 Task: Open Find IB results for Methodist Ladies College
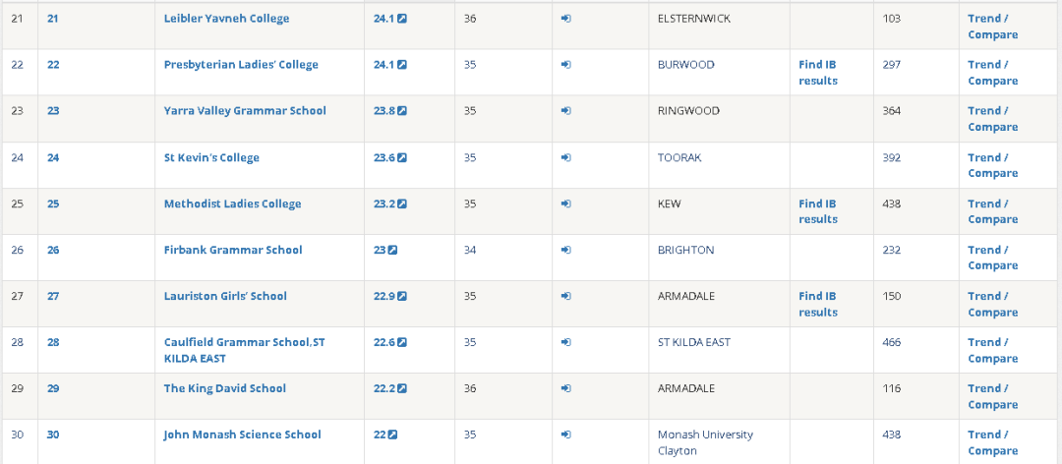point(818,211)
